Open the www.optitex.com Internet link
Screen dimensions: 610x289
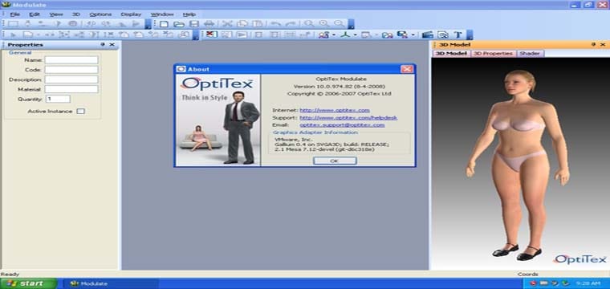[x=335, y=111]
